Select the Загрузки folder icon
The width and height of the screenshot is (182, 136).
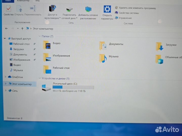(x=160, y=47)
